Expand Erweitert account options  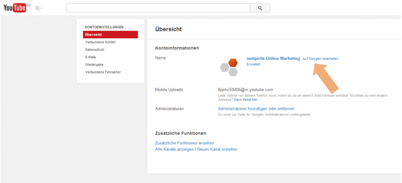click(253, 64)
